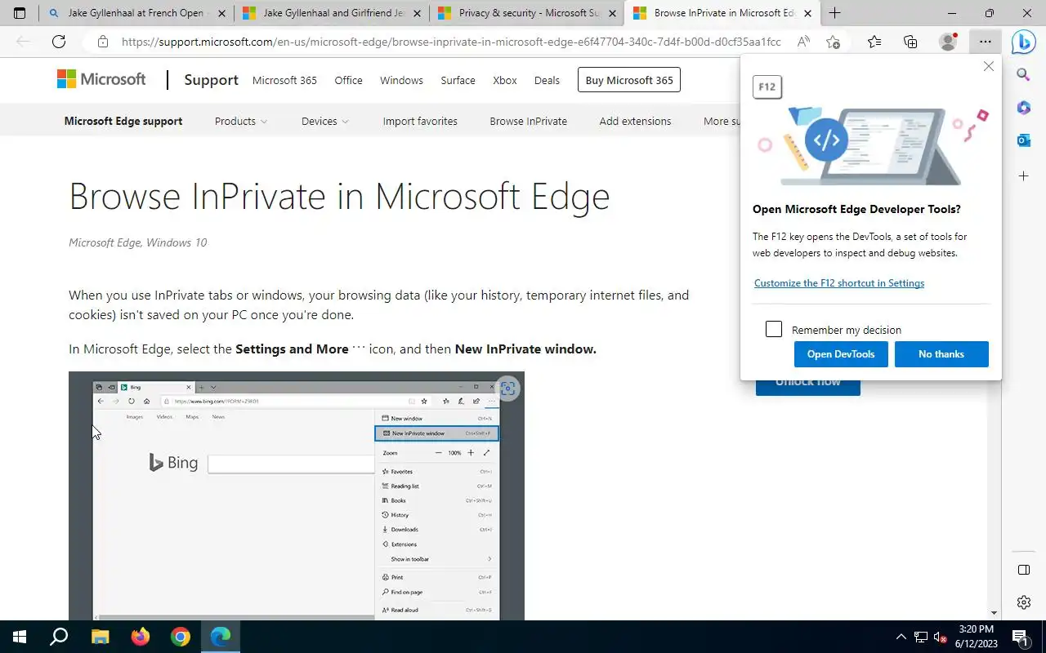Image resolution: width=1046 pixels, height=653 pixels.
Task: Open Bing chat sidebar icon
Action: [1023, 42]
